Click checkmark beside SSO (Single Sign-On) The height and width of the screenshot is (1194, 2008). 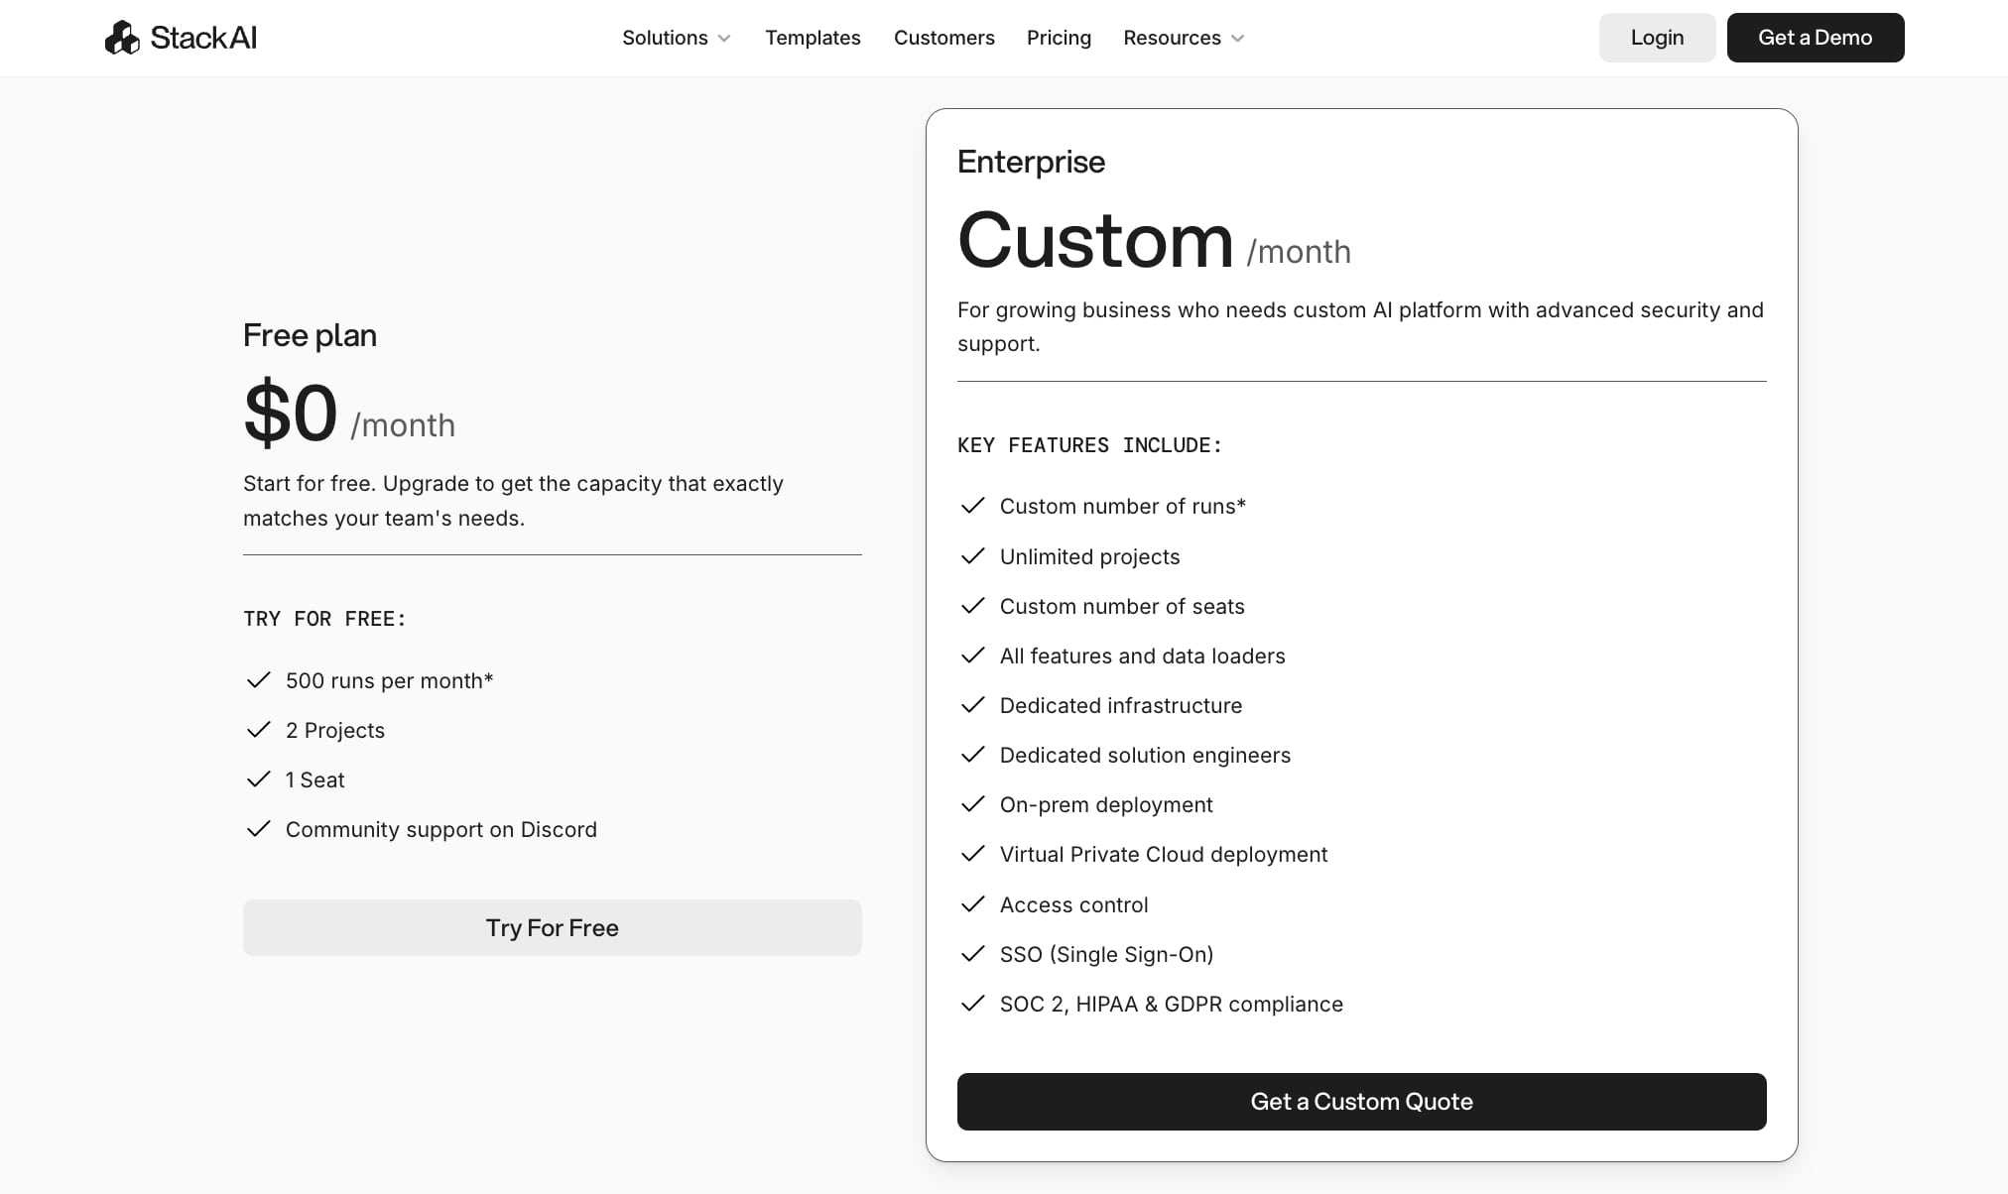coord(972,954)
